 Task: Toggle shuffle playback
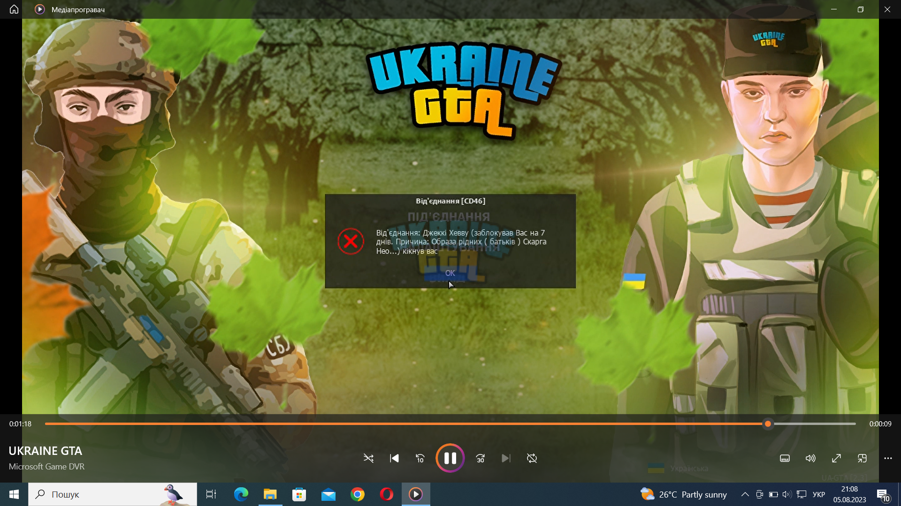(x=368, y=458)
